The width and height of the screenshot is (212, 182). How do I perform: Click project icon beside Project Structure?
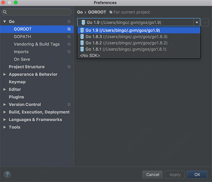point(69,67)
